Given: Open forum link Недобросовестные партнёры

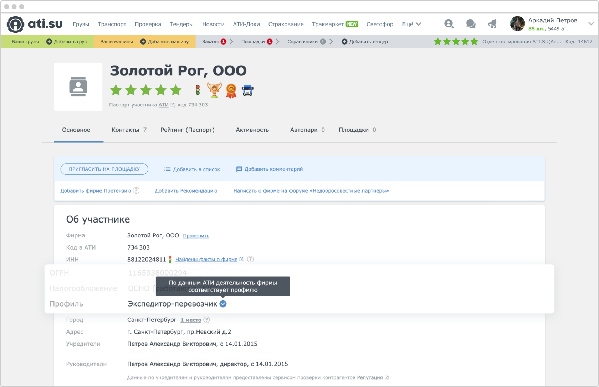Looking at the screenshot, I should (x=311, y=191).
